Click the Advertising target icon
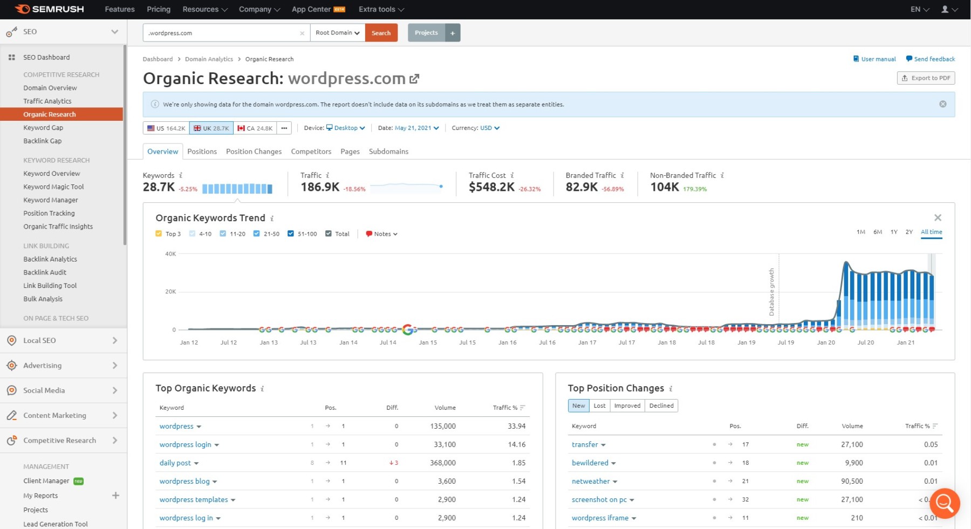This screenshot has height=529, width=971. (11, 366)
